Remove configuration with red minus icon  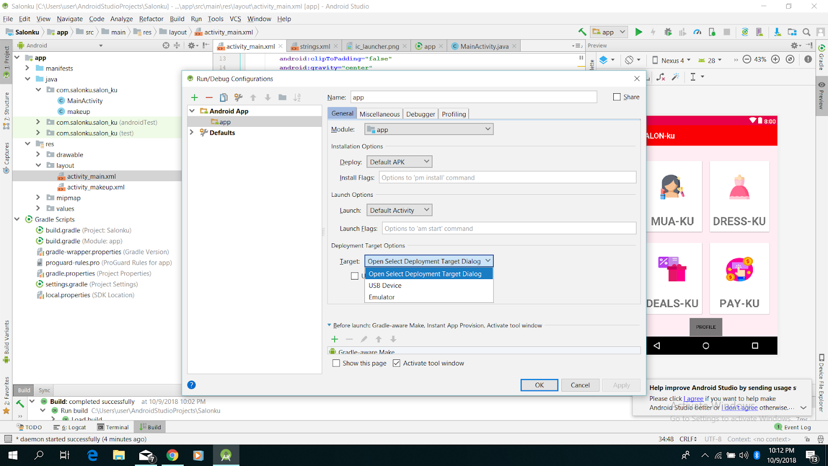[x=209, y=97]
